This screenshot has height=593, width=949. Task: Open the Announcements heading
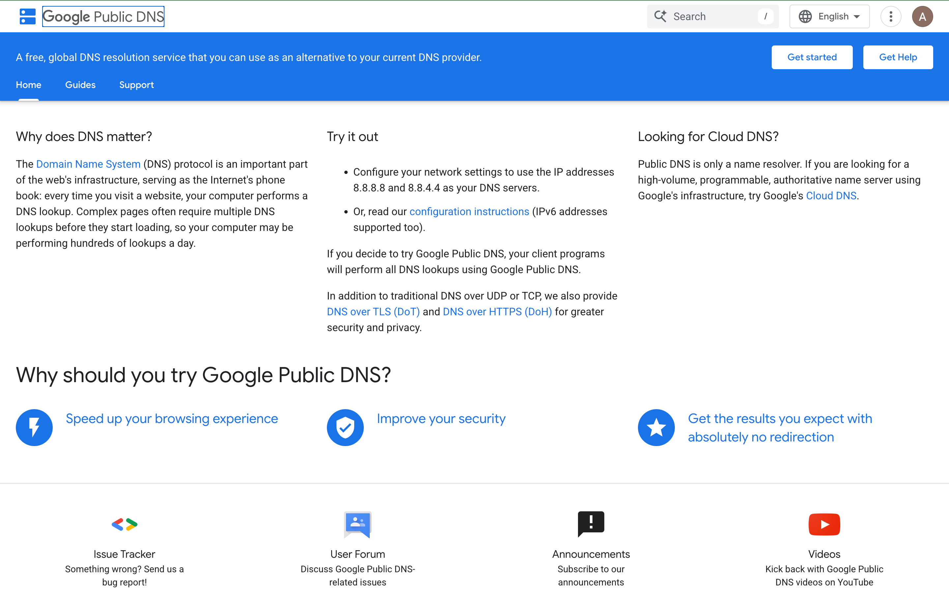coord(591,554)
